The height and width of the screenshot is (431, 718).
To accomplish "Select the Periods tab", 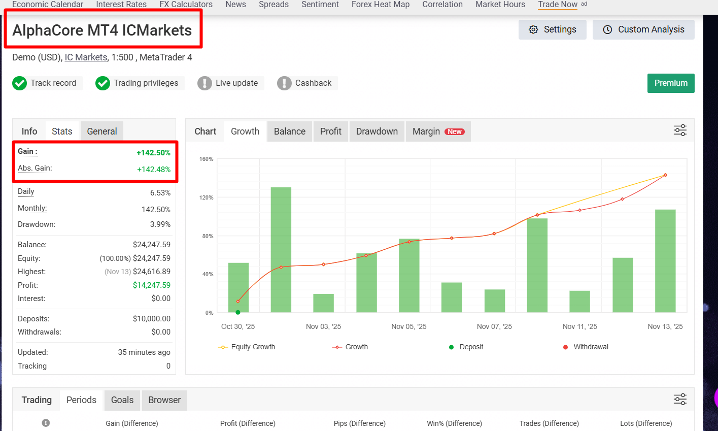I will pyautogui.click(x=81, y=400).
